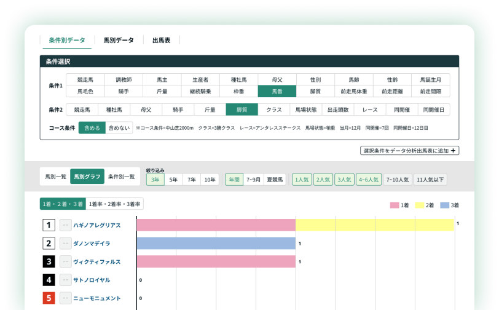Image resolution: width=499 pixels, height=310 pixels.
Task: Click the black number 4 post badge
Action: tap(49, 280)
